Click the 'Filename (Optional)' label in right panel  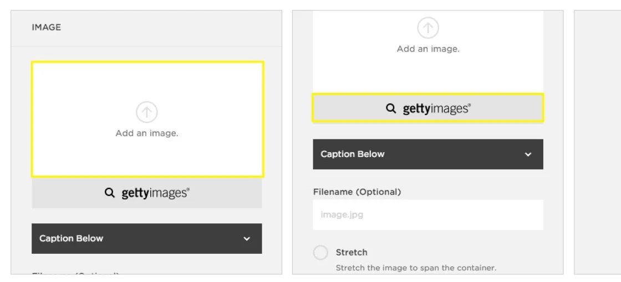[x=357, y=192]
